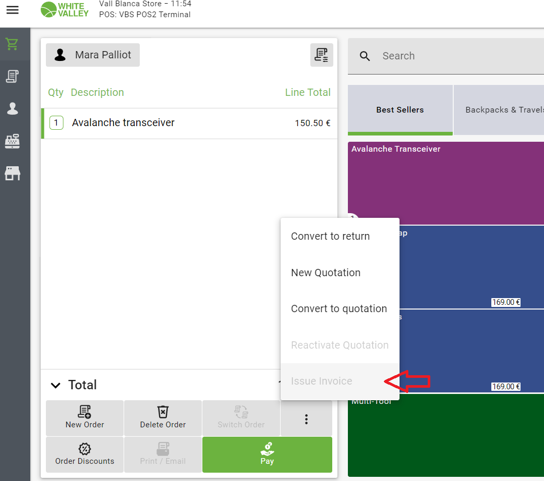The height and width of the screenshot is (481, 544).
Task: Open the orders receipt sidebar icon
Action: coord(13,76)
